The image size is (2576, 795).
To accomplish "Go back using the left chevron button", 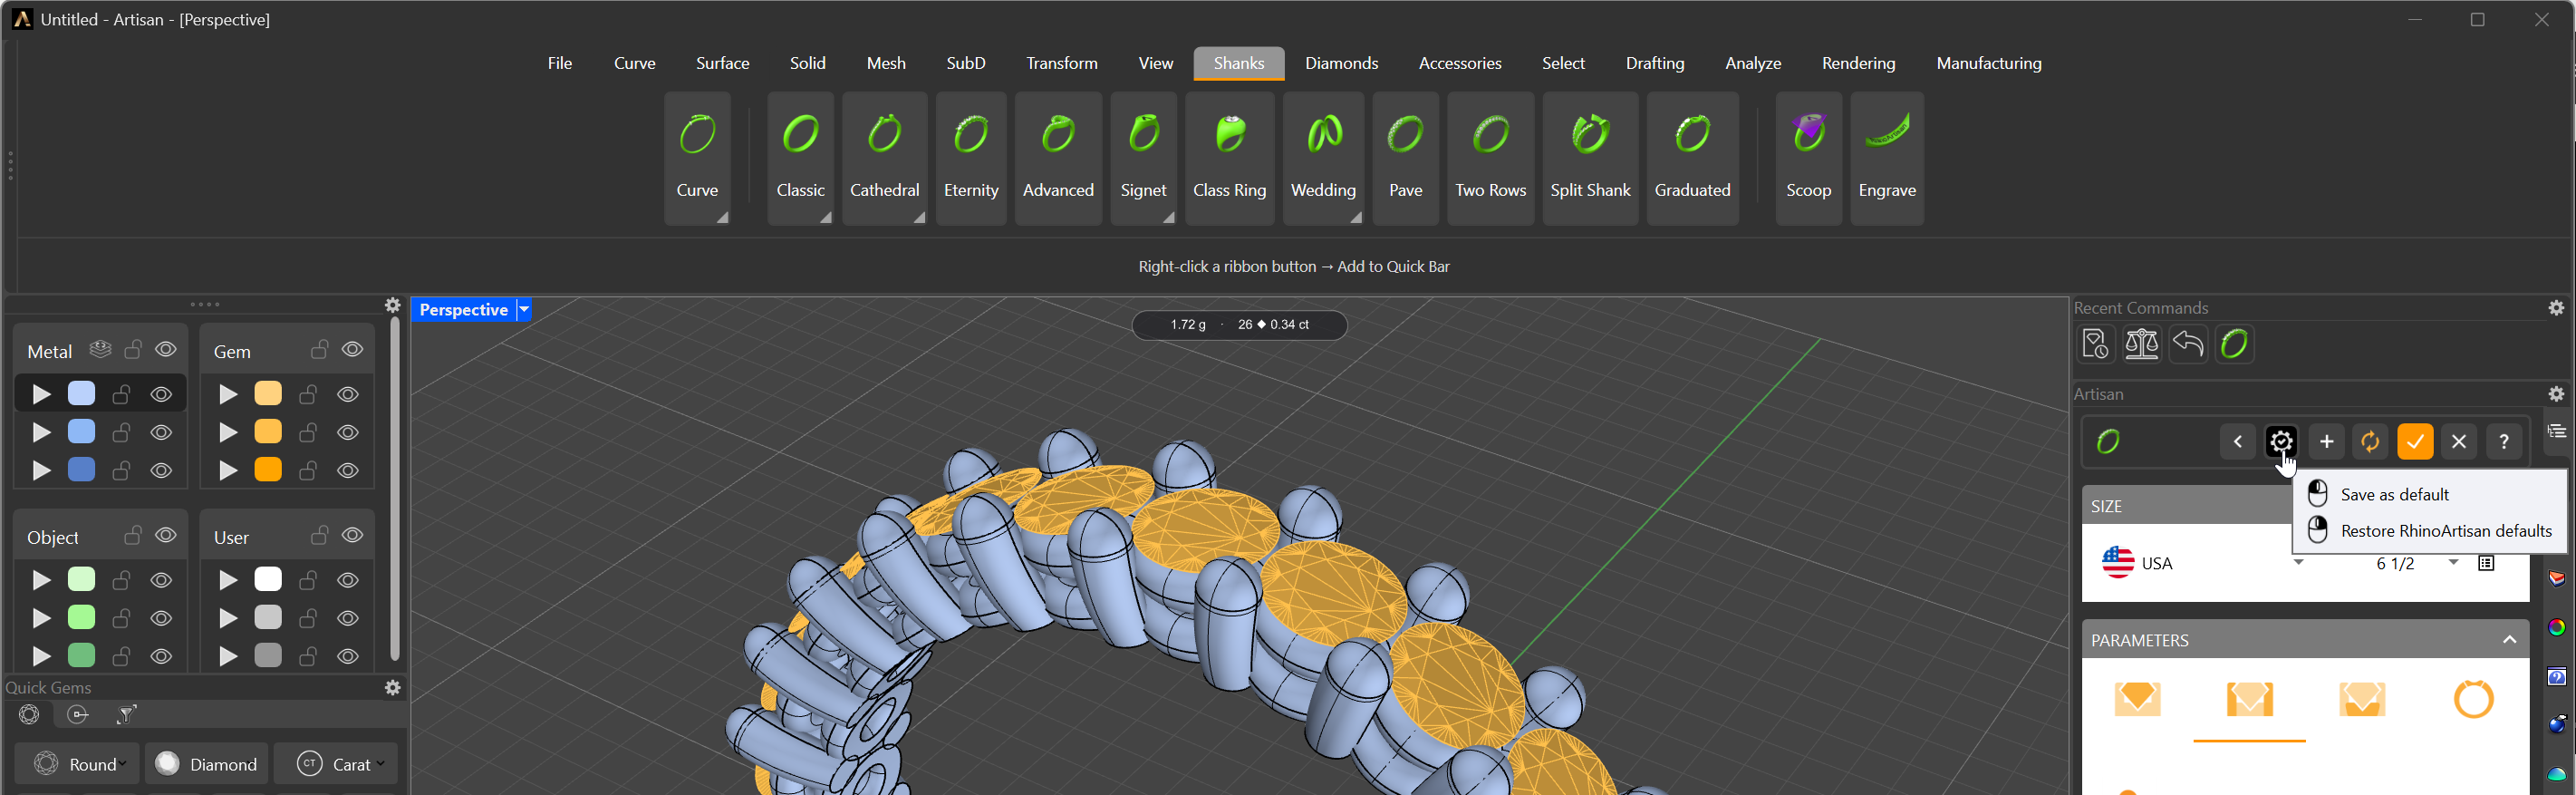I will [2237, 441].
